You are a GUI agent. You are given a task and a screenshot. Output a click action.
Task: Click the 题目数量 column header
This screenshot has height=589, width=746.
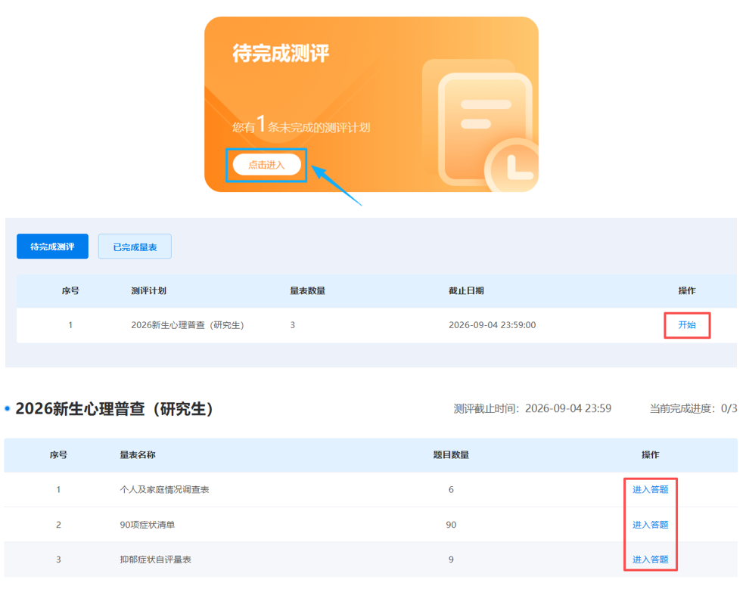(x=451, y=454)
